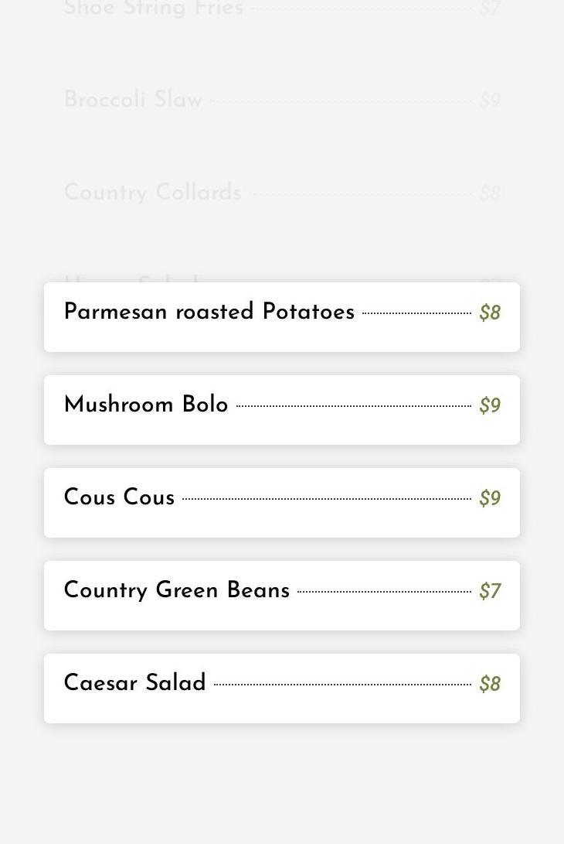Click the $8 price for Parmesan roasted Potatoes
This screenshot has height=844, width=564.
(490, 313)
